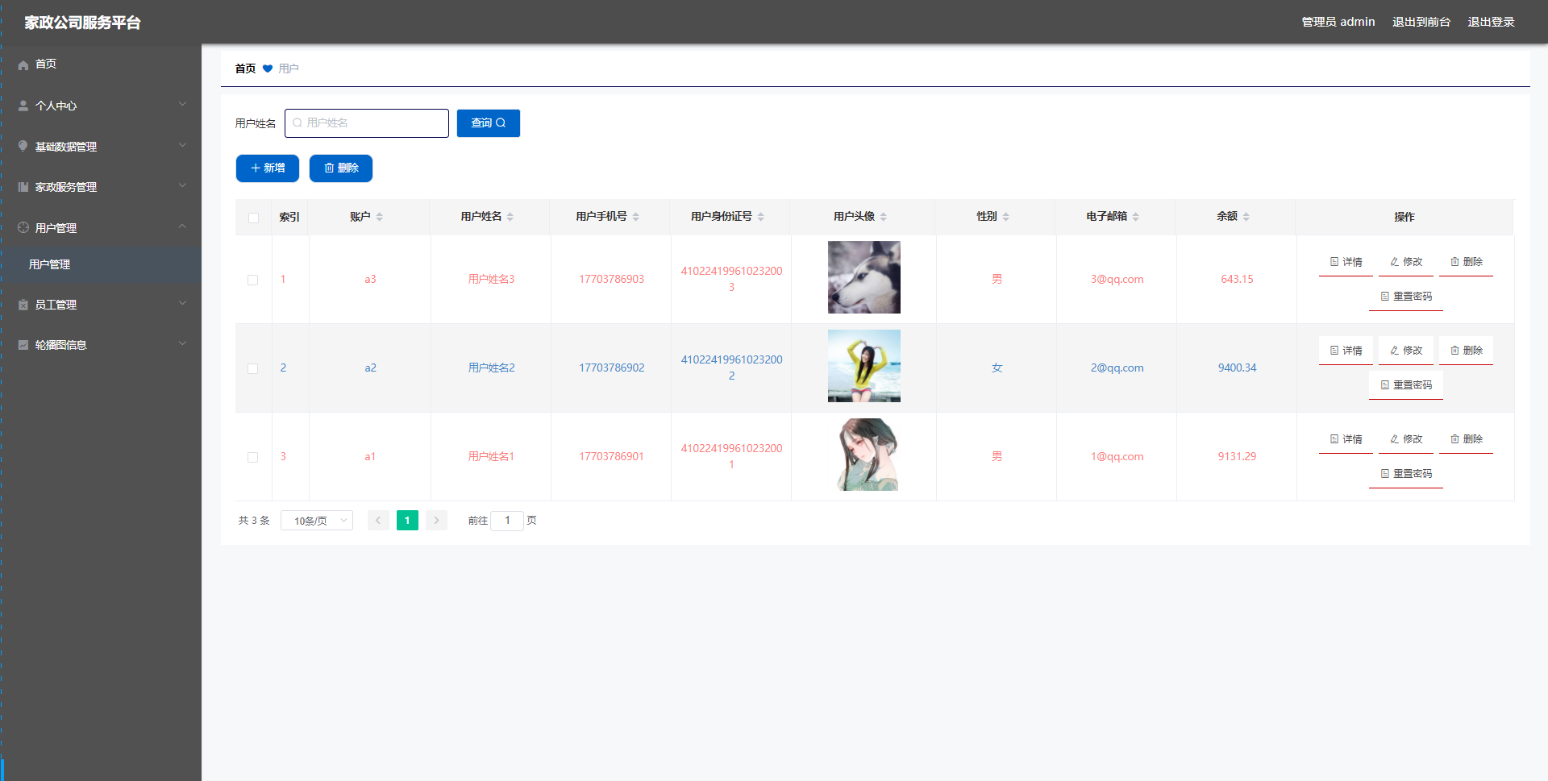Select all rows with the header checkbox

point(253,218)
